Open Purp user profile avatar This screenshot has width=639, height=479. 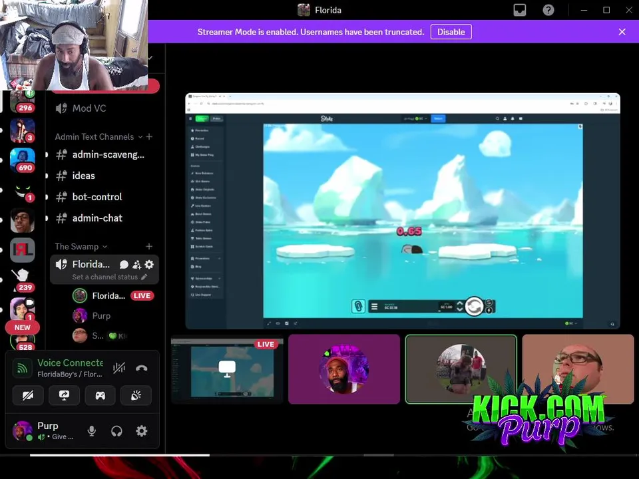(x=22, y=431)
